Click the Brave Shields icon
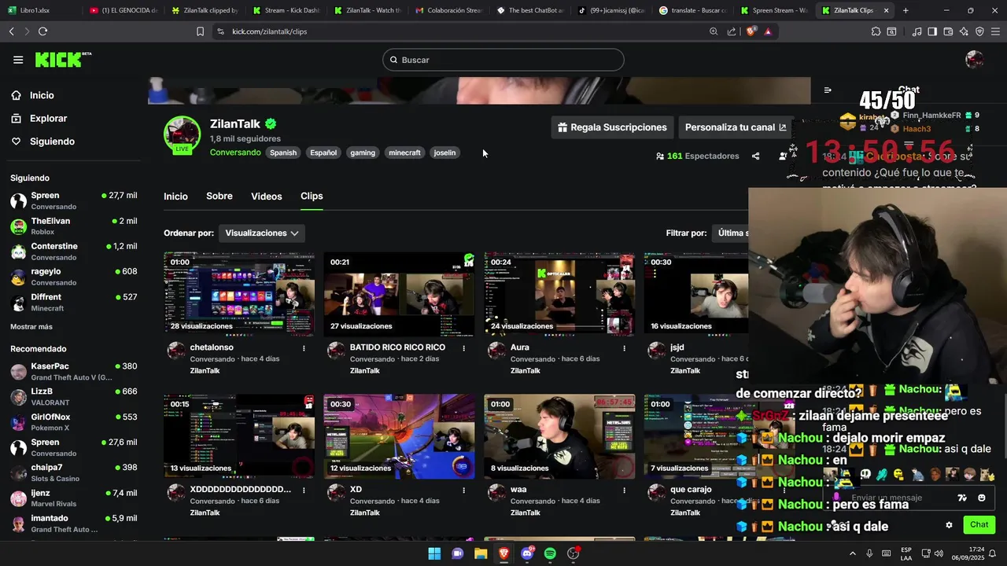The image size is (1007, 566). [x=751, y=31]
